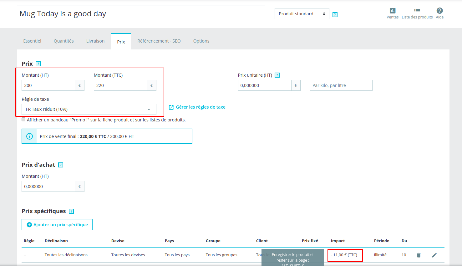Click Gérer les règles de taxe link
Image resolution: width=462 pixels, height=266 pixels.
pos(197,107)
